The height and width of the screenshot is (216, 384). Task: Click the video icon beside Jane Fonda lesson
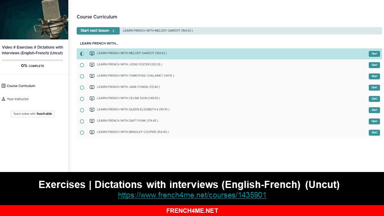pyautogui.click(x=92, y=87)
